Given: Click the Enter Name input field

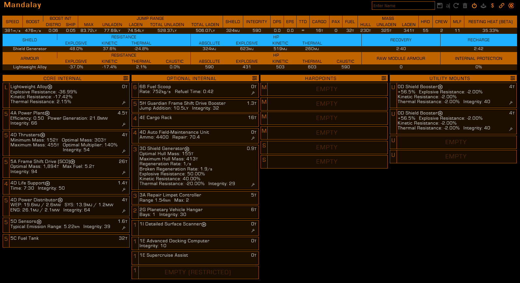Looking at the screenshot, I should tap(403, 6).
